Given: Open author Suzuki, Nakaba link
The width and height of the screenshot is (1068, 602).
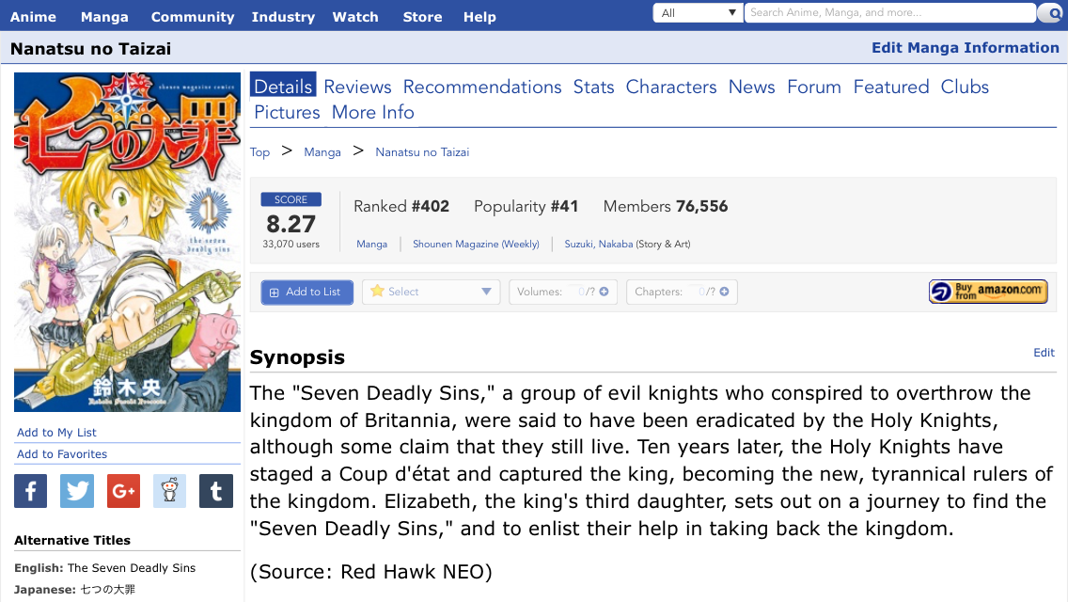Looking at the screenshot, I should tap(599, 244).
